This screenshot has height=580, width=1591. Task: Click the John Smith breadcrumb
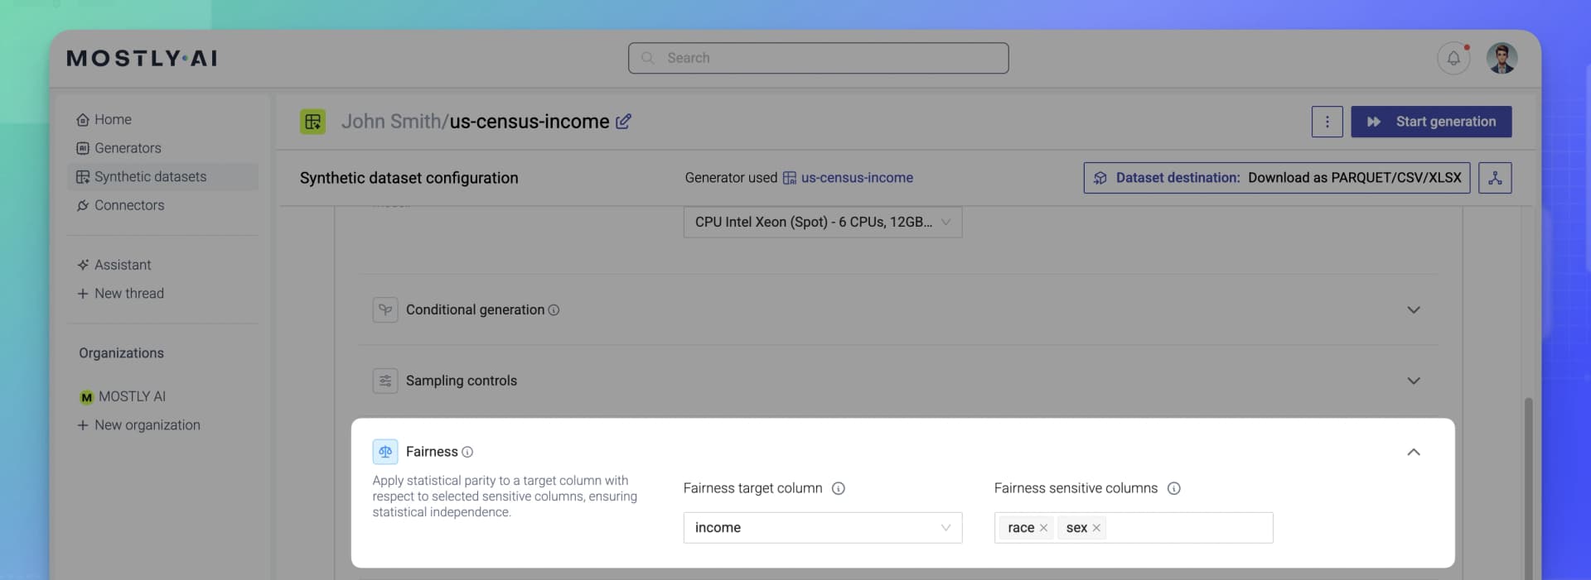(390, 122)
